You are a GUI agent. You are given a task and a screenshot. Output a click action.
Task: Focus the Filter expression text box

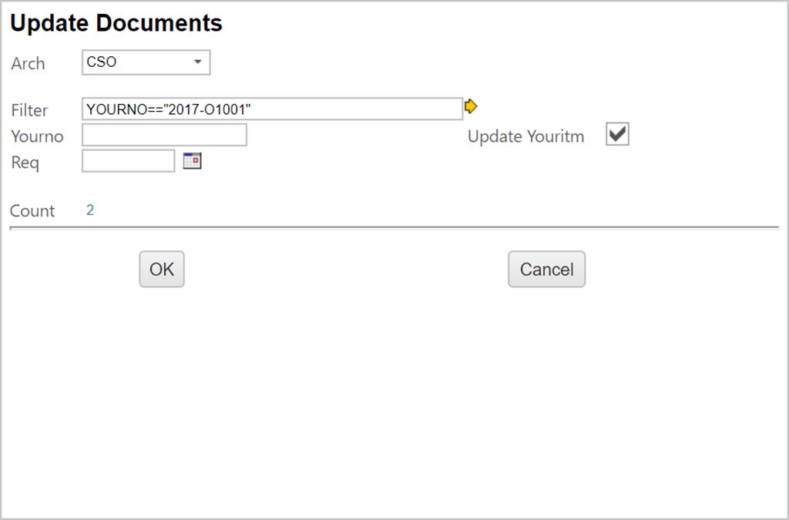[x=271, y=109]
